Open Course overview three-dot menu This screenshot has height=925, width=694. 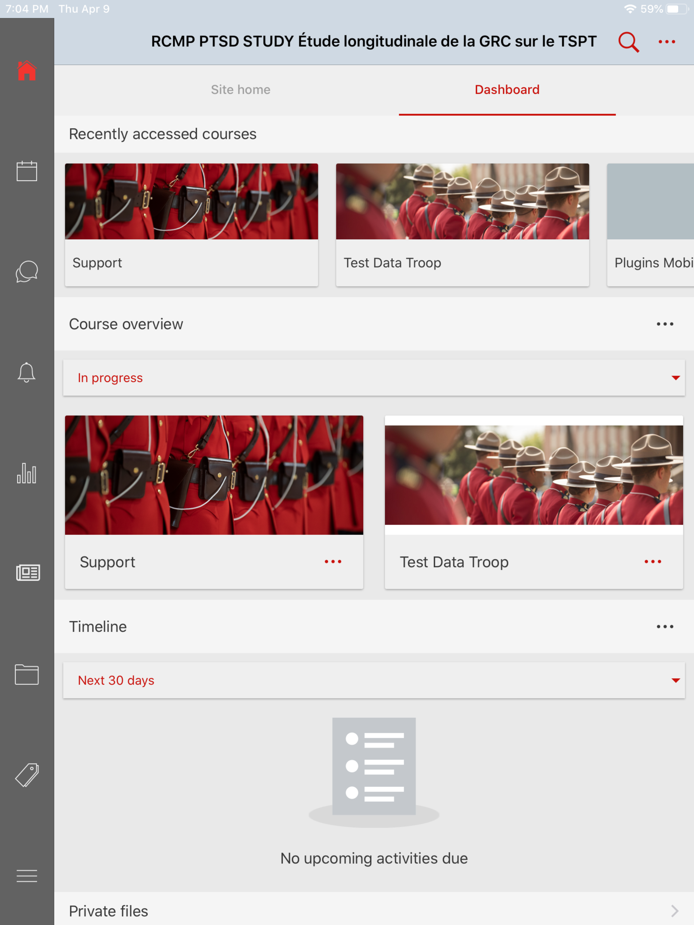click(665, 324)
